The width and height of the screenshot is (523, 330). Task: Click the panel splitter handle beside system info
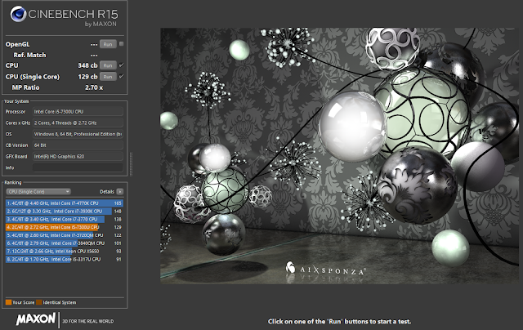(x=131, y=164)
